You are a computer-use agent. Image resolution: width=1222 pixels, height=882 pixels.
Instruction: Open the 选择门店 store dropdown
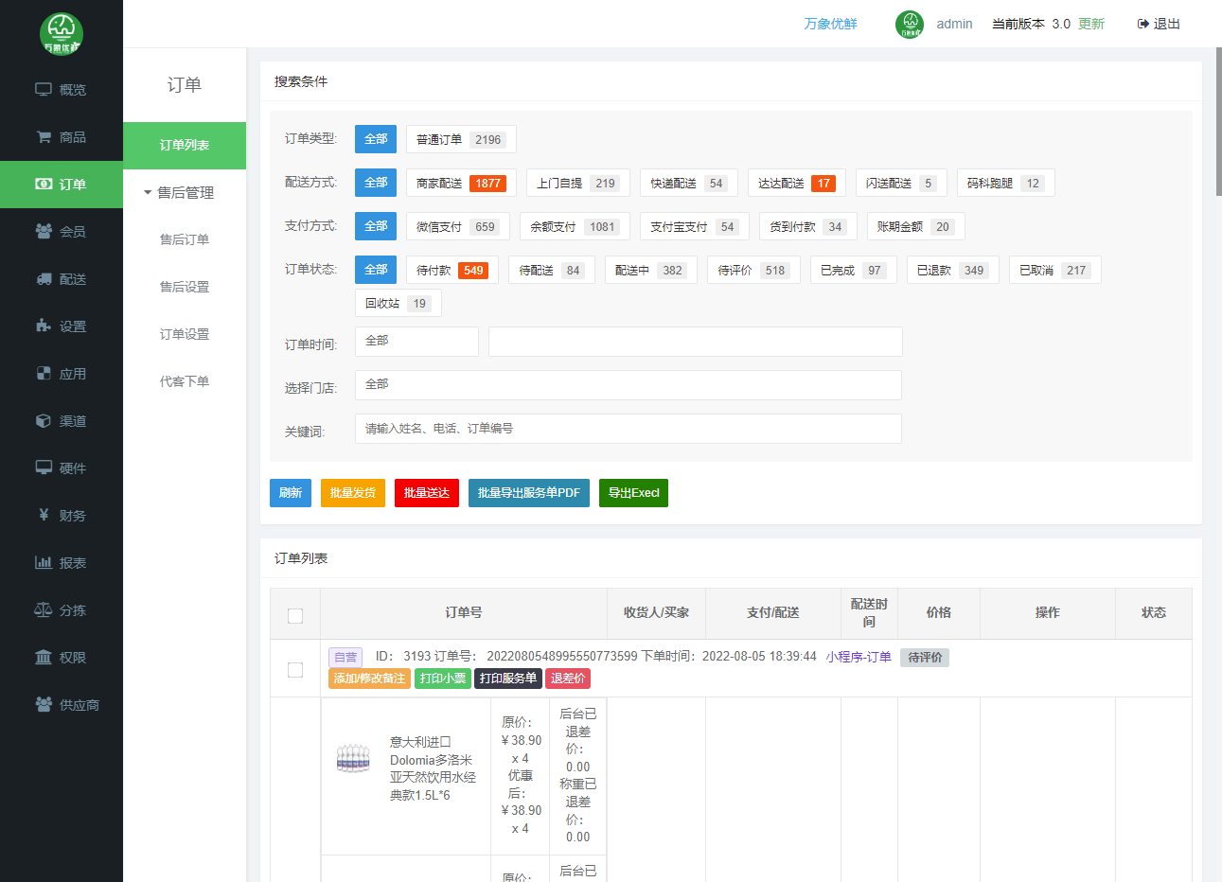pyautogui.click(x=628, y=385)
